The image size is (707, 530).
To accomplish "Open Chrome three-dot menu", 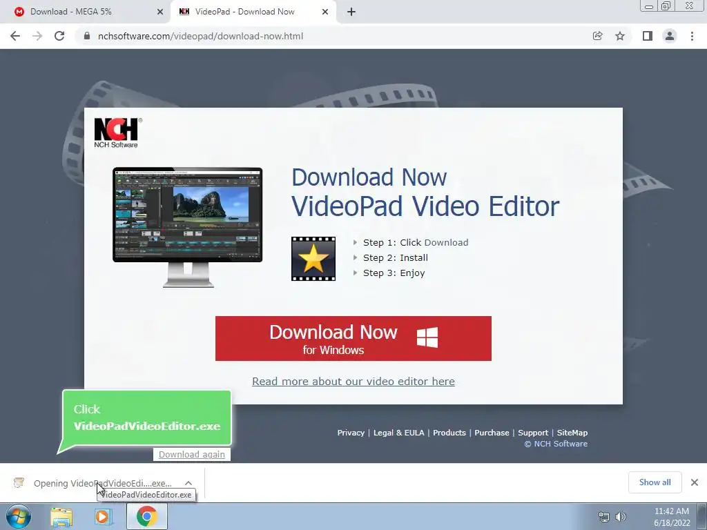I will click(x=692, y=36).
